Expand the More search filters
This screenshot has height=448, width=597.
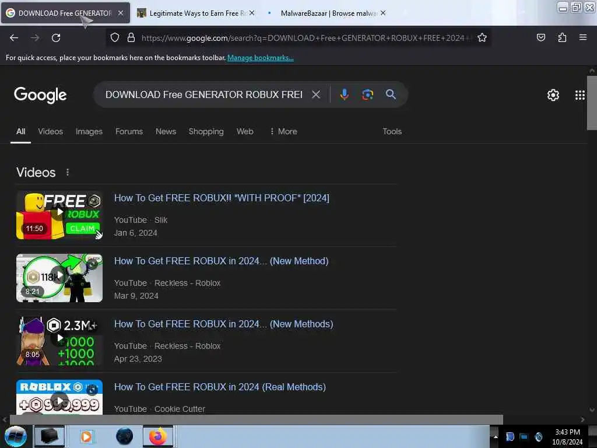(283, 131)
